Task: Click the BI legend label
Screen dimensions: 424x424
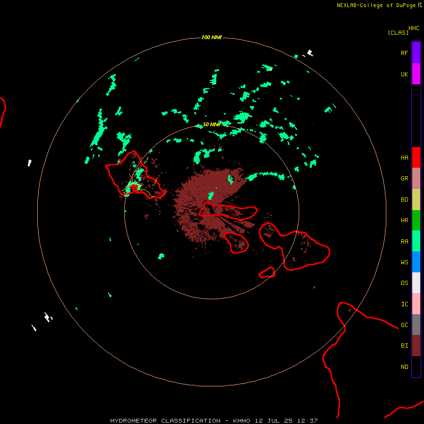Action: coord(404,346)
